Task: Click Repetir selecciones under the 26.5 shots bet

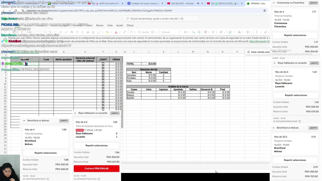Action: (296, 95)
